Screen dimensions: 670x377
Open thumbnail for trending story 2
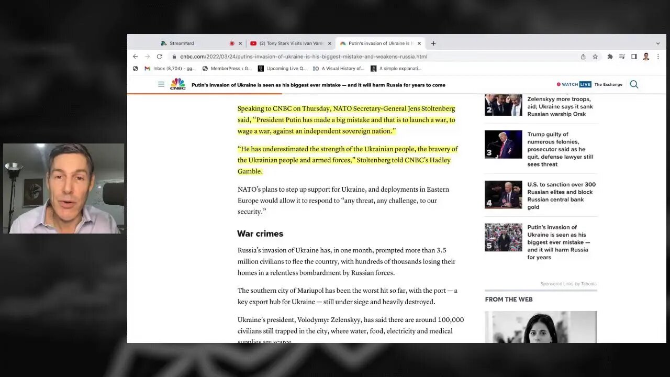pos(503,105)
